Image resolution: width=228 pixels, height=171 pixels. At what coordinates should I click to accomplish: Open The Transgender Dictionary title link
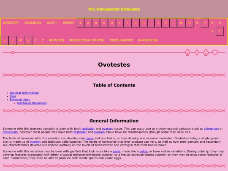[x=114, y=9]
